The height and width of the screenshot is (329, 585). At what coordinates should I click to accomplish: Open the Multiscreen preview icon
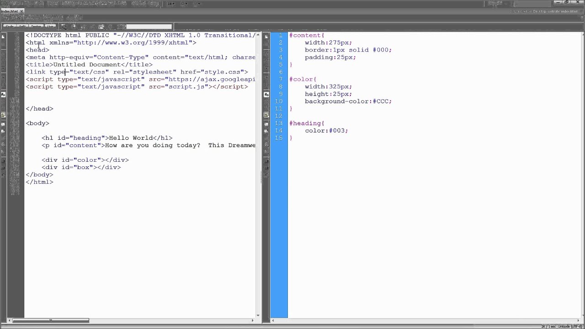tap(65, 27)
